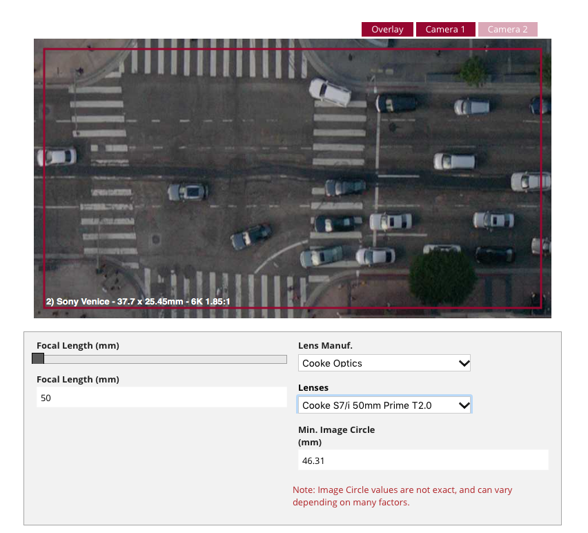Click the Lenses dropdown chevron arrow
The height and width of the screenshot is (533, 588).
[463, 405]
